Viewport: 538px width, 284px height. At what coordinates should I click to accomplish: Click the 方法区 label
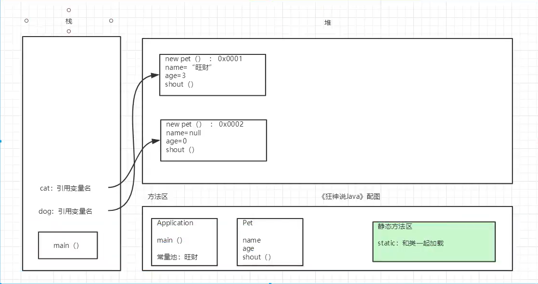[x=158, y=197]
